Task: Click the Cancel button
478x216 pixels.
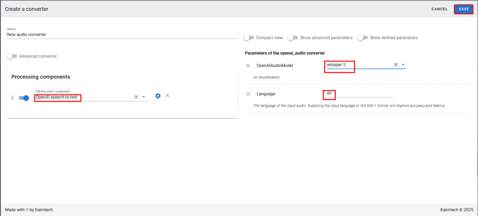Action: [x=439, y=9]
